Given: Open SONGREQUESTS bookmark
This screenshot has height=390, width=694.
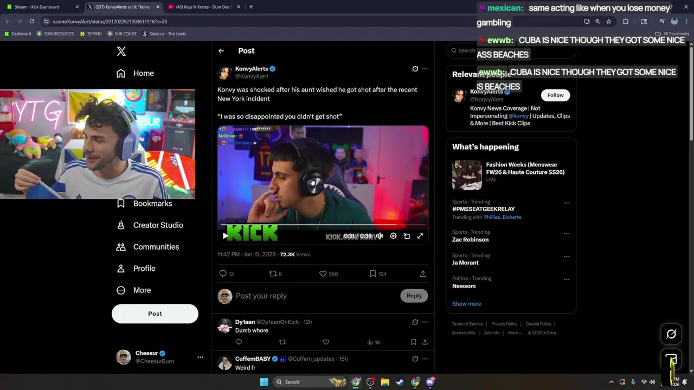Looking at the screenshot, I should point(55,34).
